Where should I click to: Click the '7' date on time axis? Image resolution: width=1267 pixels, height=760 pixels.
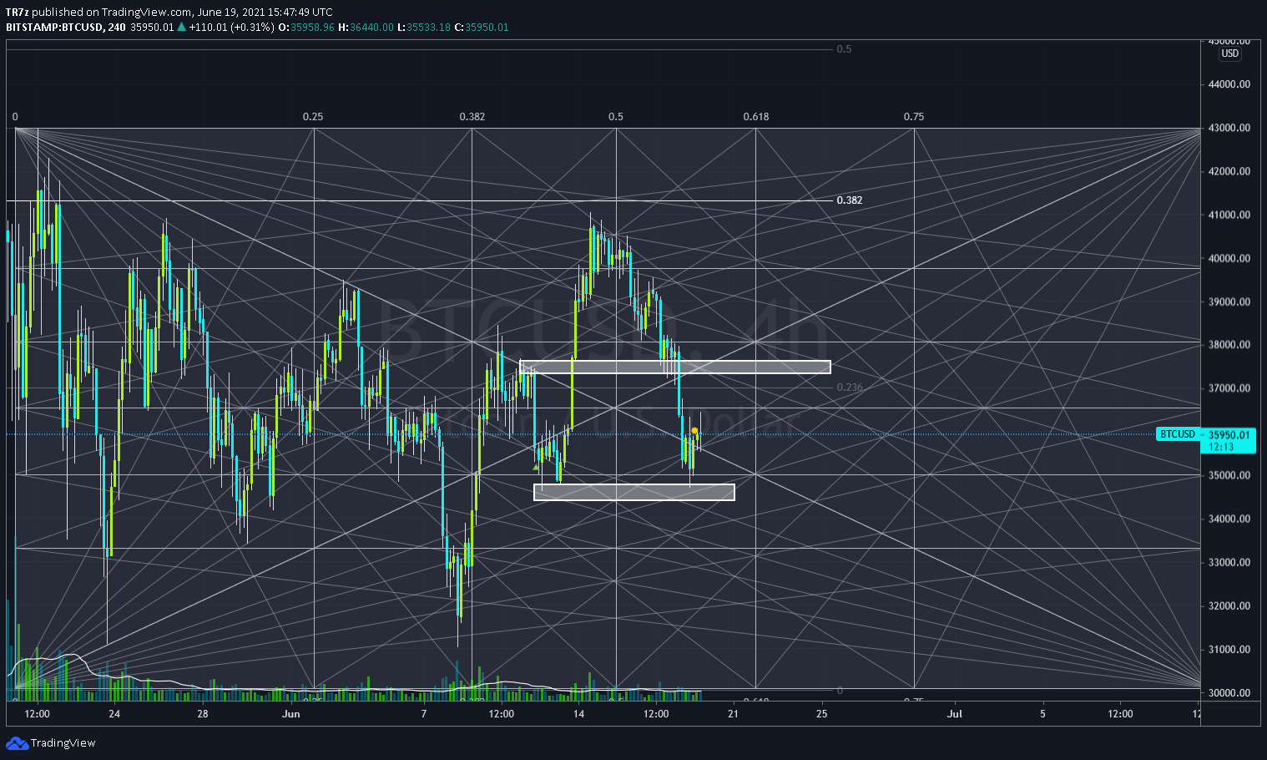tap(424, 714)
